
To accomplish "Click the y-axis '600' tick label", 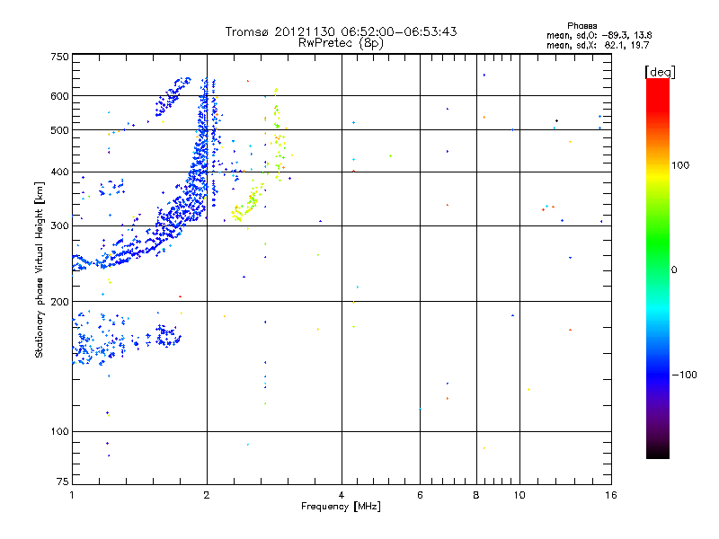I will click(59, 96).
